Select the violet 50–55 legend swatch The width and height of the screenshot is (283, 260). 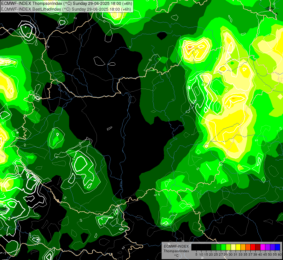pos(273,247)
